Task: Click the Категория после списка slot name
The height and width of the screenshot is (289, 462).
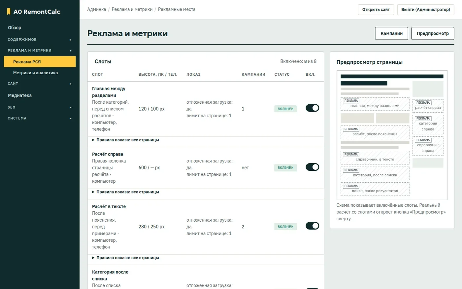Action: click(110, 275)
